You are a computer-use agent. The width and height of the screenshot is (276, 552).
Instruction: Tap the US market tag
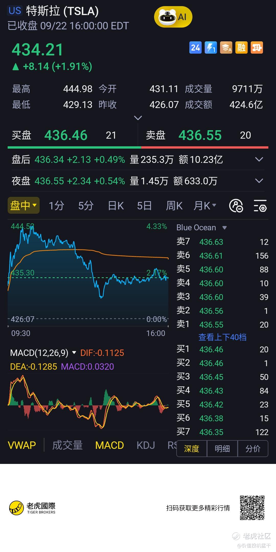15,11
